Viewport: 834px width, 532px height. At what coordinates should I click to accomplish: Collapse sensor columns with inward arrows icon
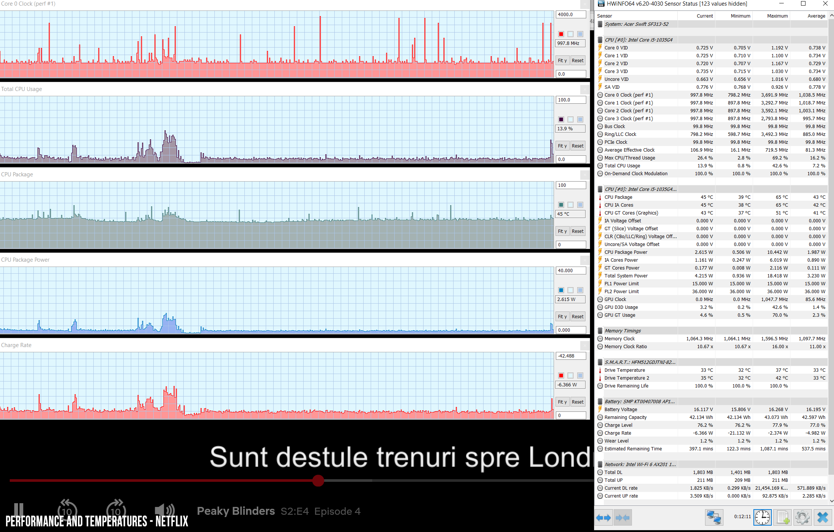click(623, 518)
